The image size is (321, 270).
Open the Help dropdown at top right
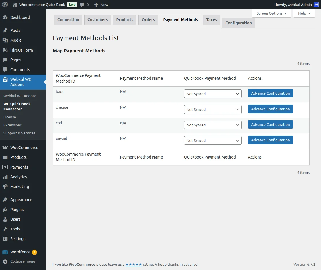click(x=304, y=13)
